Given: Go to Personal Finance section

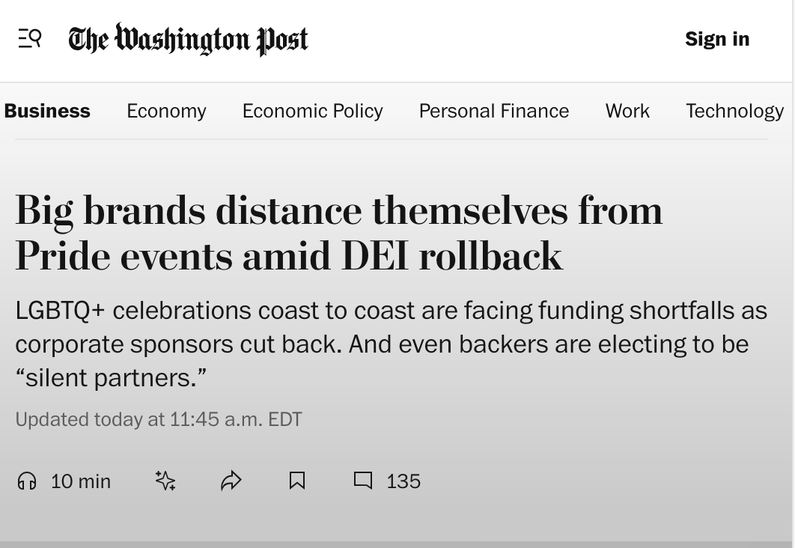Looking at the screenshot, I should point(494,111).
